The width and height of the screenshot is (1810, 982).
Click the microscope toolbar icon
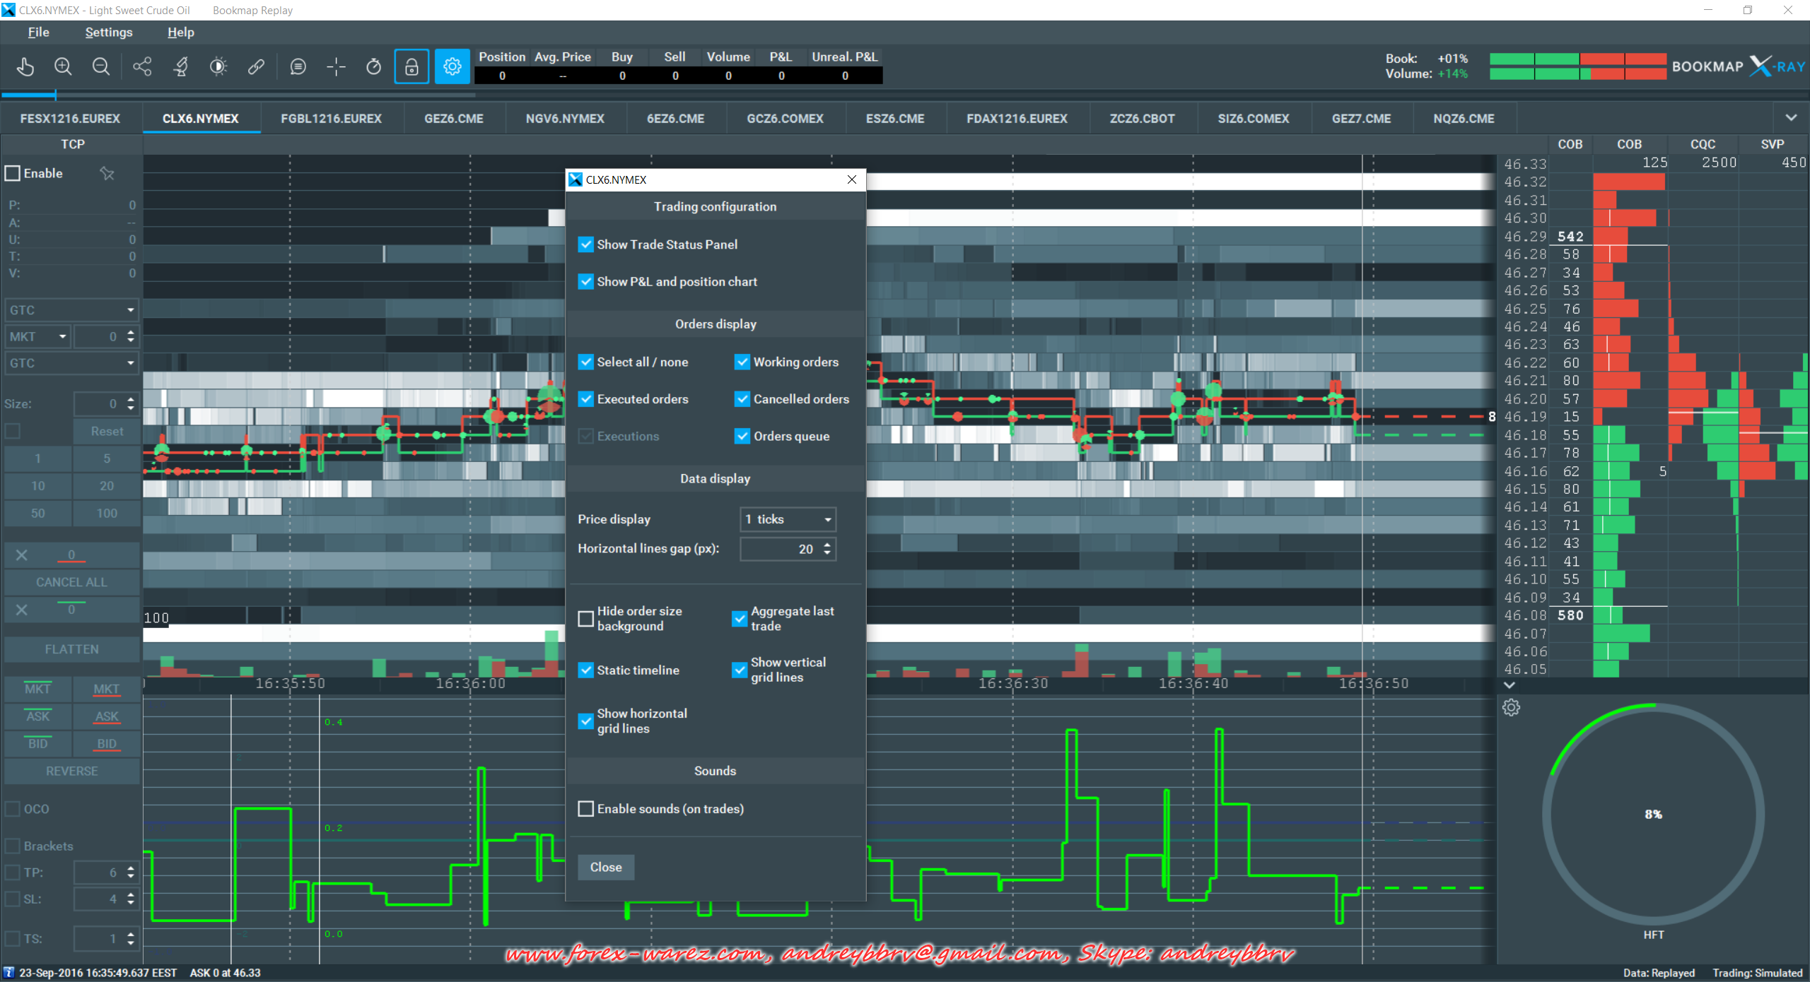(x=181, y=66)
